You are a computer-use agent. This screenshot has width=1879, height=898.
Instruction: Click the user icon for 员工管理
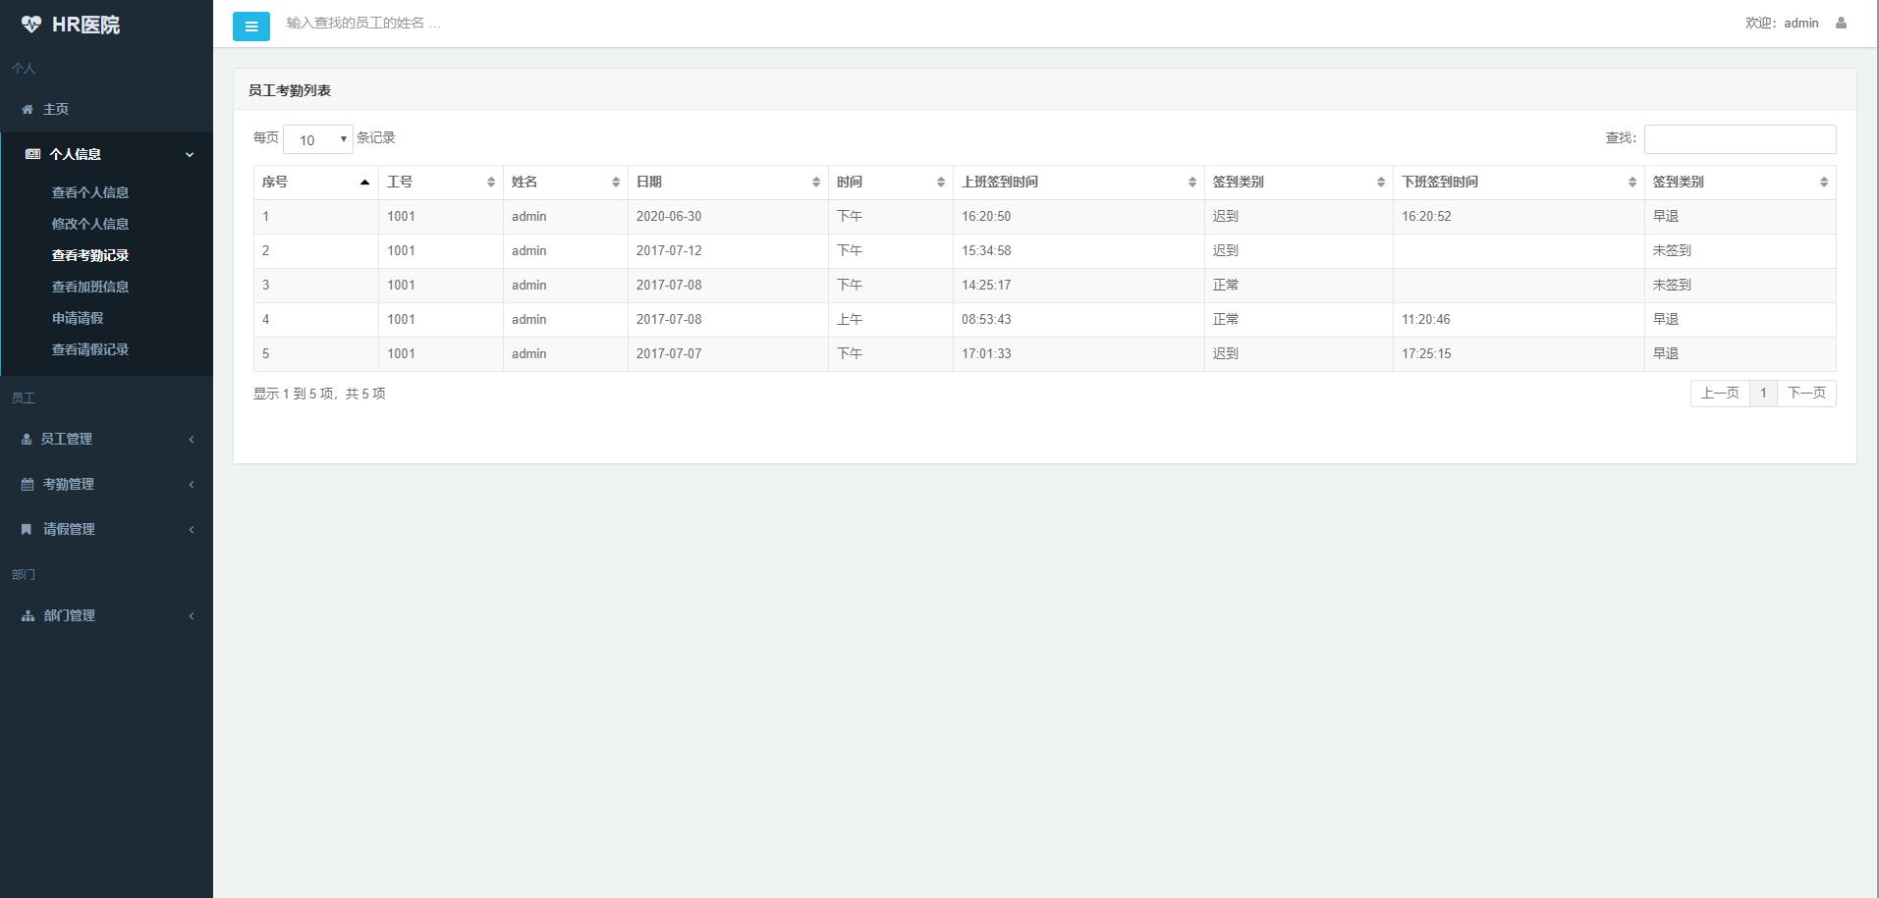click(27, 439)
